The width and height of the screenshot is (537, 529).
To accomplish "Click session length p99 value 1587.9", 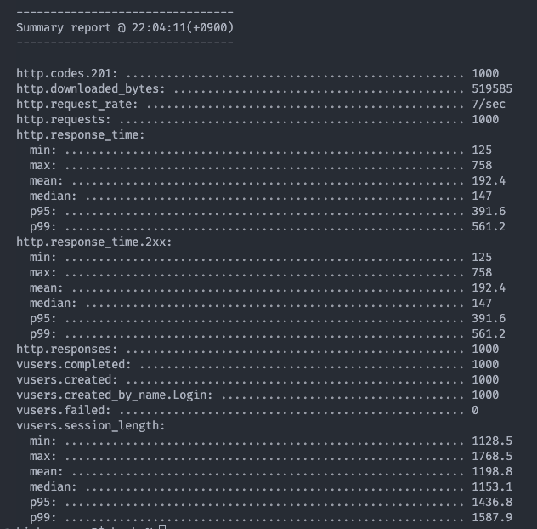I will click(x=491, y=517).
